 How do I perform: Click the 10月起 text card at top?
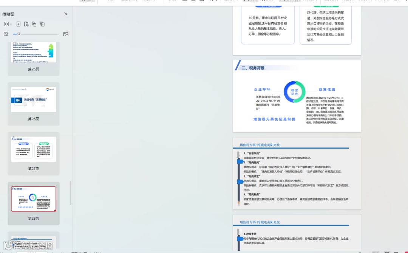[x=268, y=26]
